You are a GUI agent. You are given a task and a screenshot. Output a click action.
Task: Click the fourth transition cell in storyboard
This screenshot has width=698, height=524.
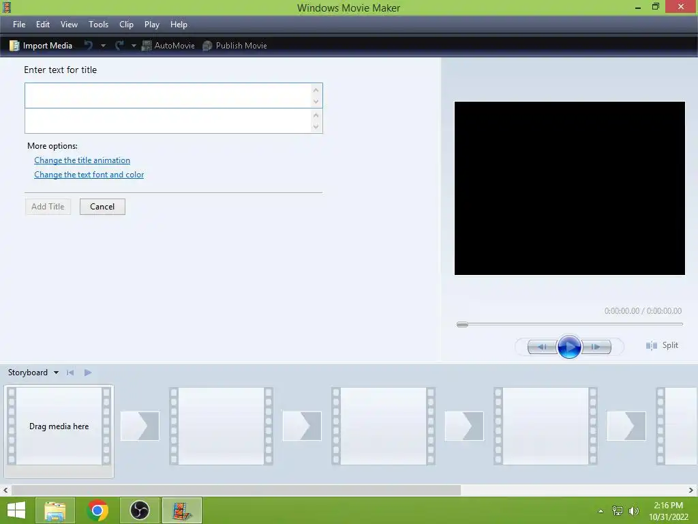[626, 426]
